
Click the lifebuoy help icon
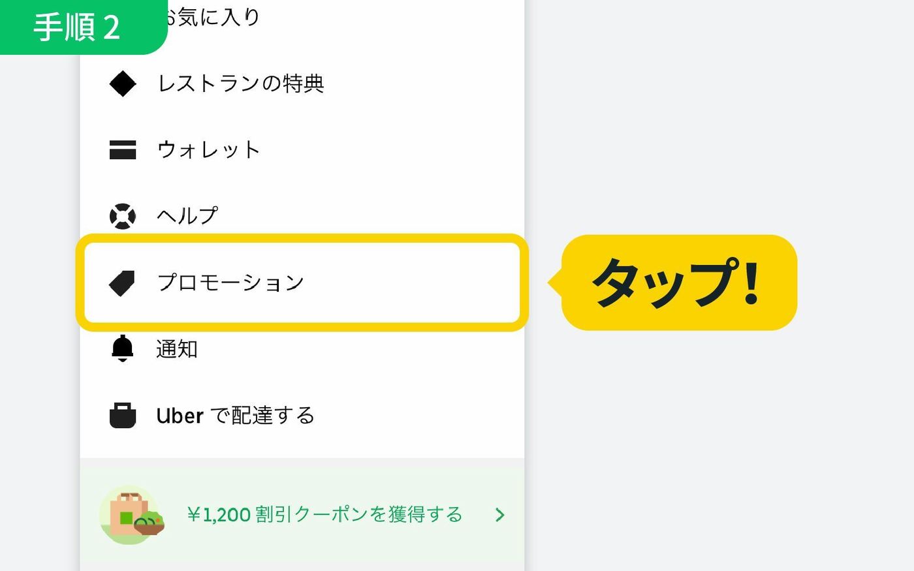tap(123, 216)
